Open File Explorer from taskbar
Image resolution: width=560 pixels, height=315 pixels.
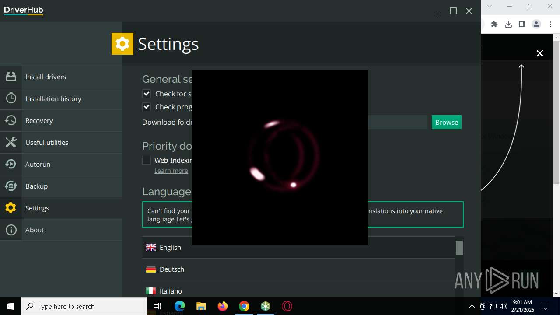pyautogui.click(x=201, y=306)
